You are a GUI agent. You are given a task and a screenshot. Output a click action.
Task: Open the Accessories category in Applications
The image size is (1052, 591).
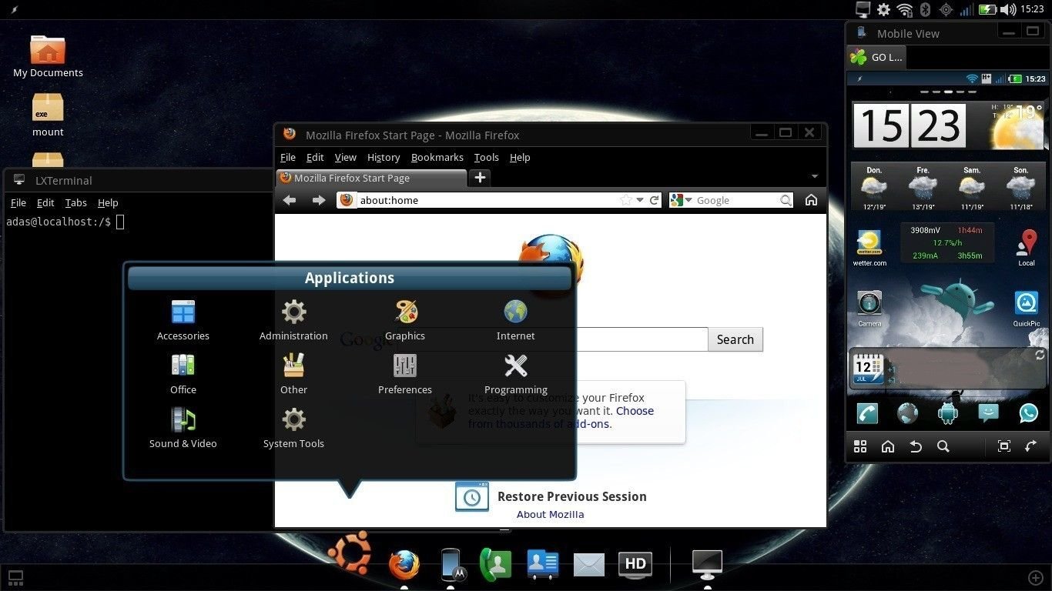pos(183,320)
